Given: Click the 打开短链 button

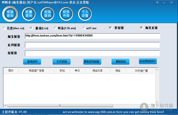Looking at the screenshot, I should 61,62.
